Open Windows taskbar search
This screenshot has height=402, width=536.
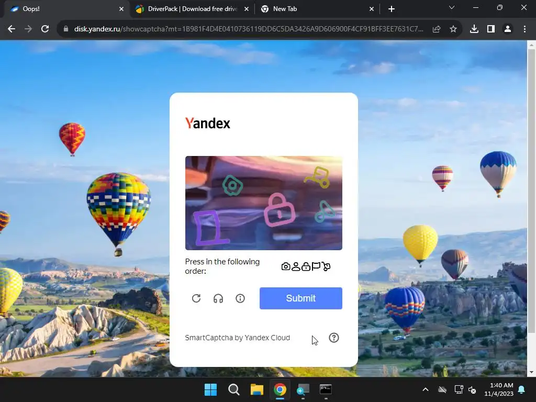pyautogui.click(x=234, y=389)
